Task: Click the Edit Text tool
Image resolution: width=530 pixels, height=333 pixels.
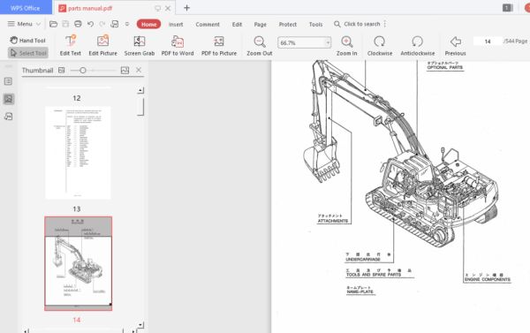Action: [x=71, y=45]
